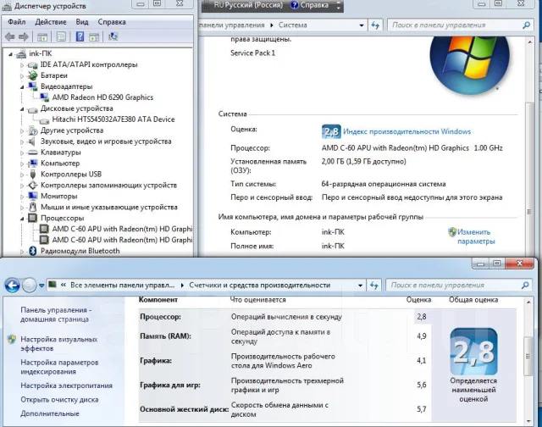Click Все элементы панели управл... breadcrumb
This screenshot has height=427, width=542.
click(x=122, y=286)
